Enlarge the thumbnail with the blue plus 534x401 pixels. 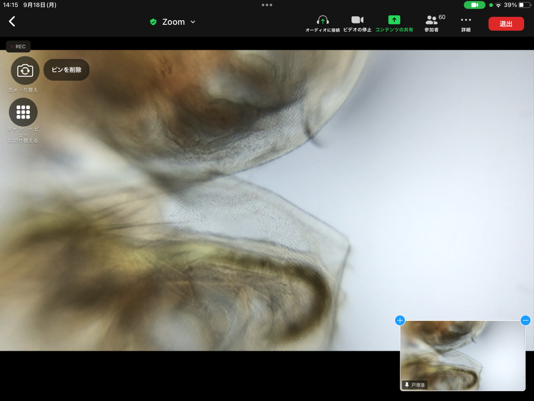pyautogui.click(x=400, y=320)
